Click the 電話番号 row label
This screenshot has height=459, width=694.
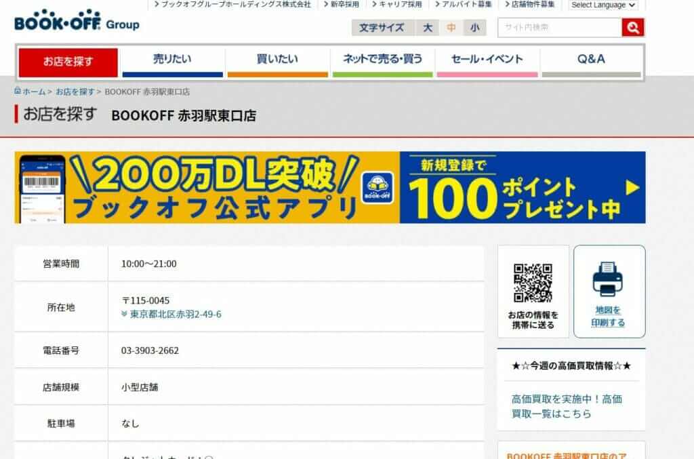(61, 351)
